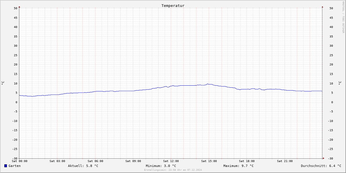Click the red arrow at x-axis end
The image size is (346, 173).
(324, 158)
